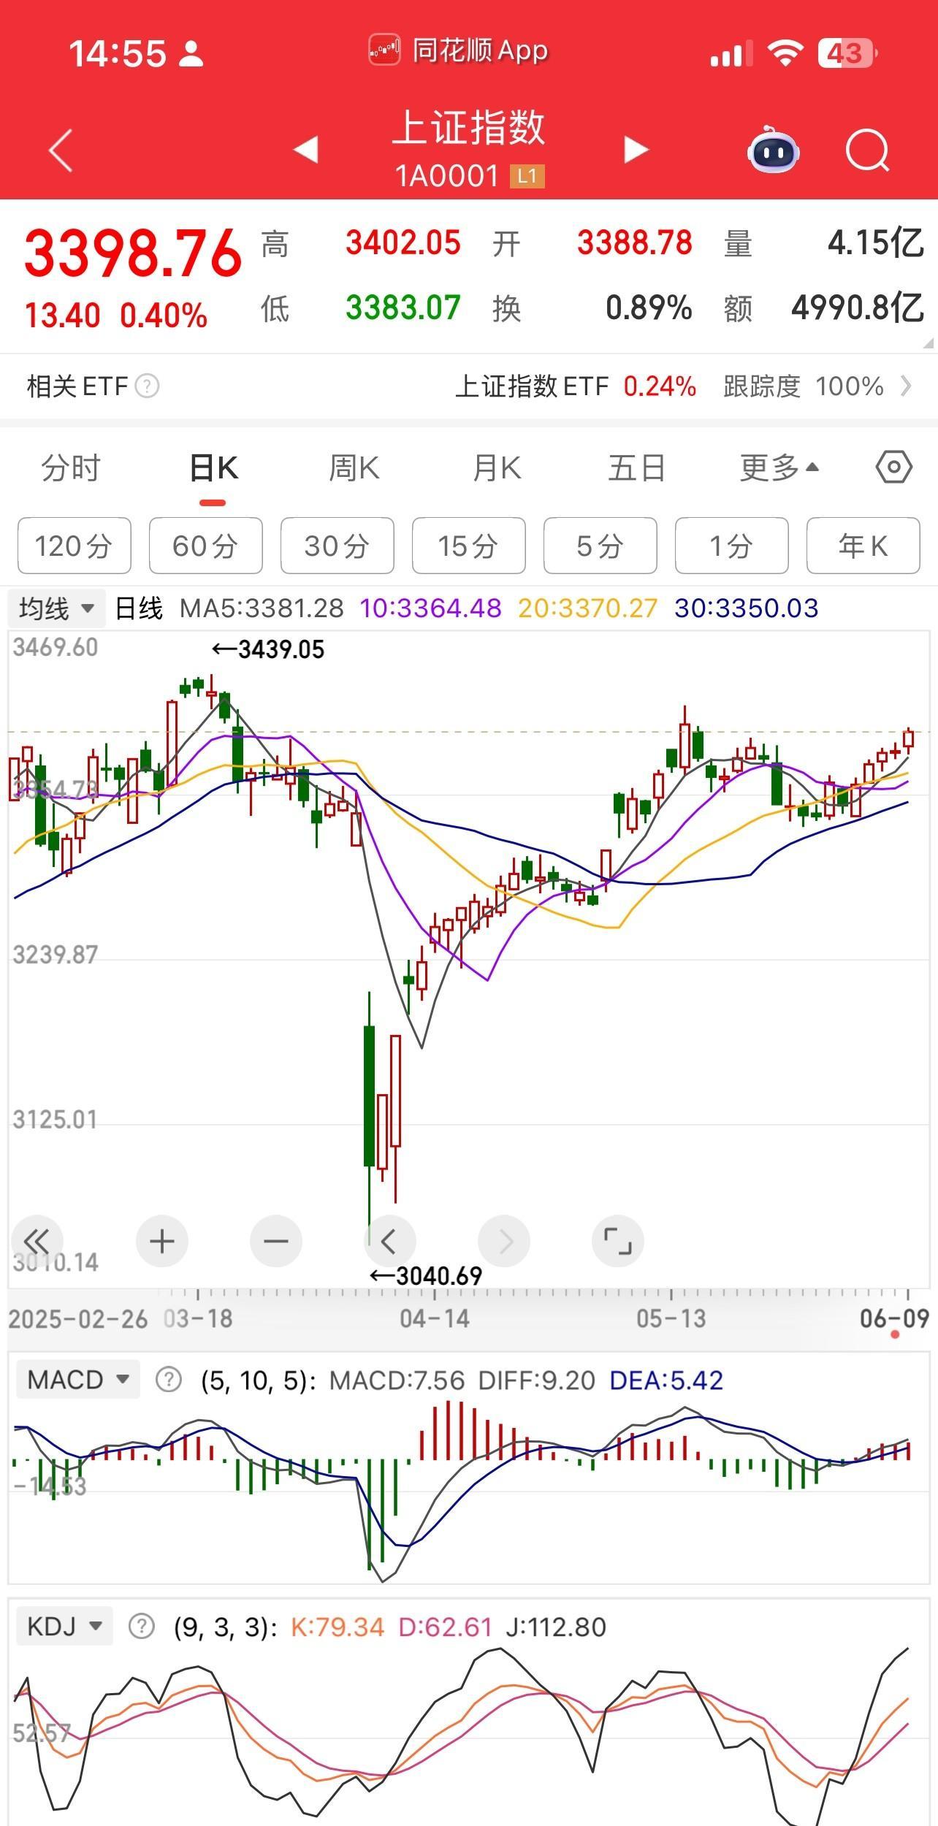This screenshot has height=1826, width=938.
Task: Choose the 120分 period button
Action: tap(74, 546)
